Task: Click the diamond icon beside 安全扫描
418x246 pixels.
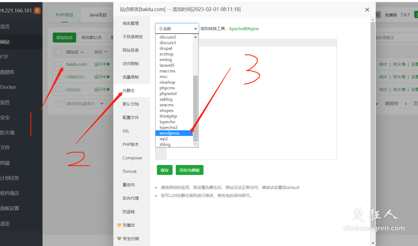Action: (119, 238)
